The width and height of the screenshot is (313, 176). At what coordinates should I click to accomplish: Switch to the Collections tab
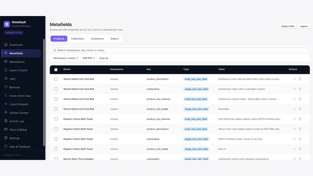pos(77,39)
